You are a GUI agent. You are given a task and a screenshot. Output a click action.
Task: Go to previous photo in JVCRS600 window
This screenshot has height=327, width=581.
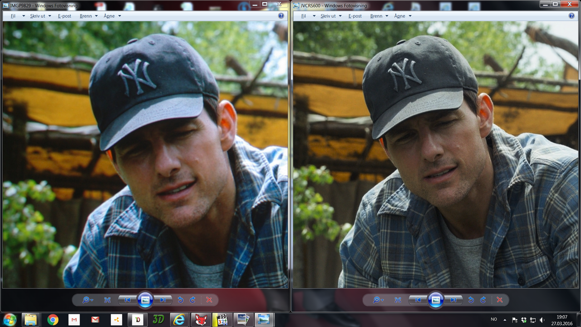pos(418,300)
